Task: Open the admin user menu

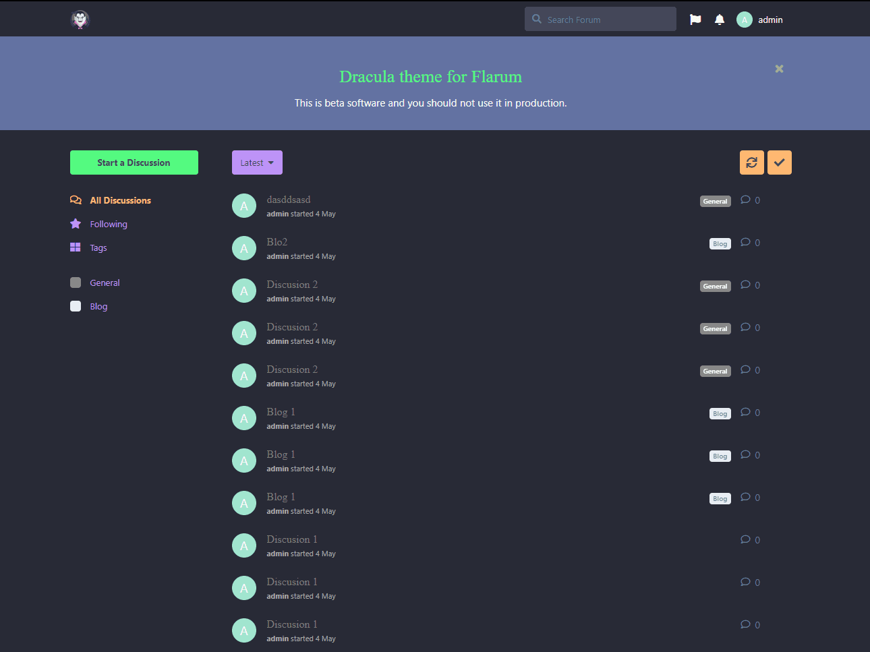Action: point(759,19)
